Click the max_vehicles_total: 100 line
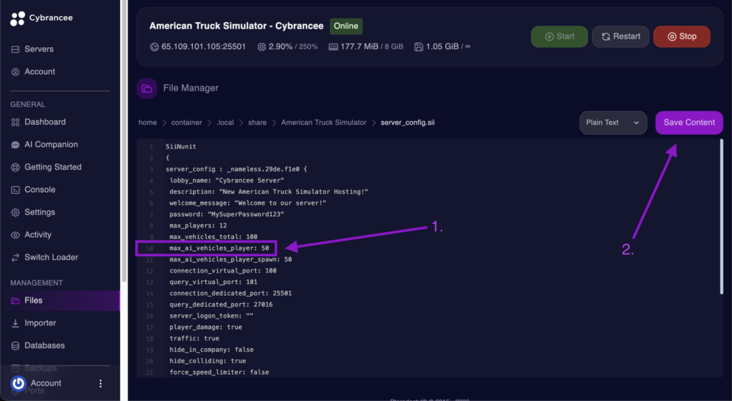Viewport: 732px width, 401px height. (x=213, y=237)
